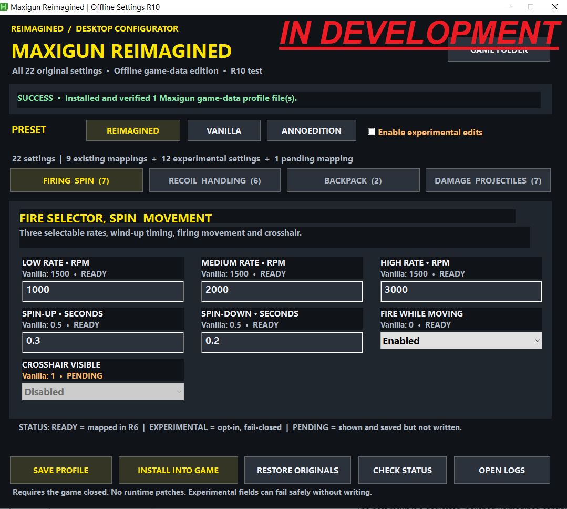Viewport: 567px width, 509px height.
Task: Click the 'DESKTOP CONFIGURATOR' breadcrumb text
Action: tap(127, 28)
